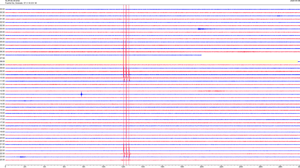Click the 4m tick label on time axis
Image resolution: width=300 pixels, height=168 pixels.
coord(45,167)
